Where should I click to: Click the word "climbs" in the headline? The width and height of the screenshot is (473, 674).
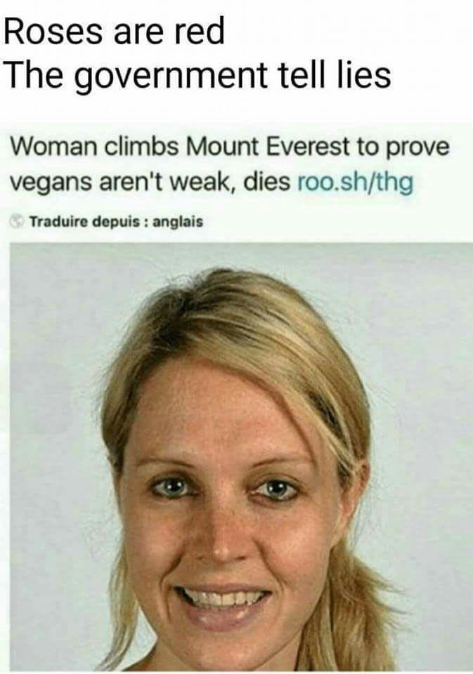tap(141, 147)
